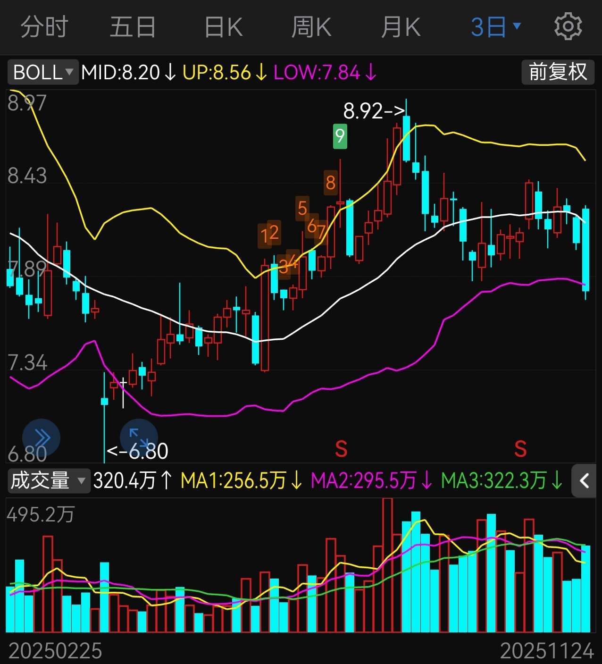Tap the 8.92 high price label
The height and width of the screenshot is (664, 602).
(x=374, y=111)
